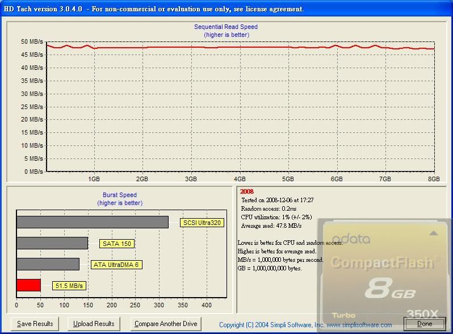Select the ATA UltraDMA 6 label
The width and height of the screenshot is (453, 334).
116,265
